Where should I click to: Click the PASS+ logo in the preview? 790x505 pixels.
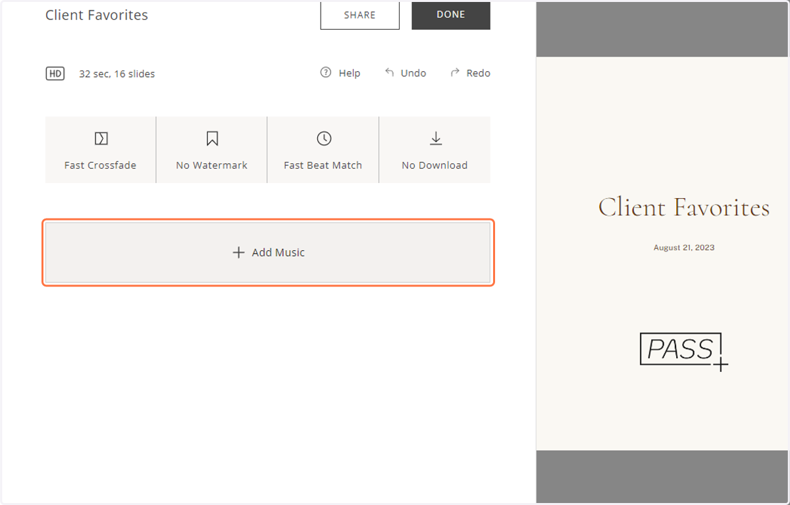[684, 352]
